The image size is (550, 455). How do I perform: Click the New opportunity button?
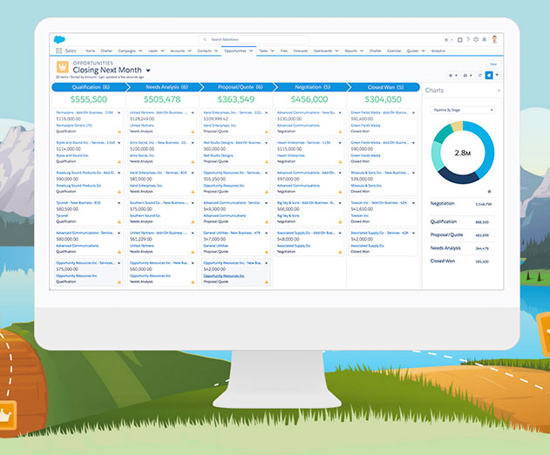pos(493,65)
